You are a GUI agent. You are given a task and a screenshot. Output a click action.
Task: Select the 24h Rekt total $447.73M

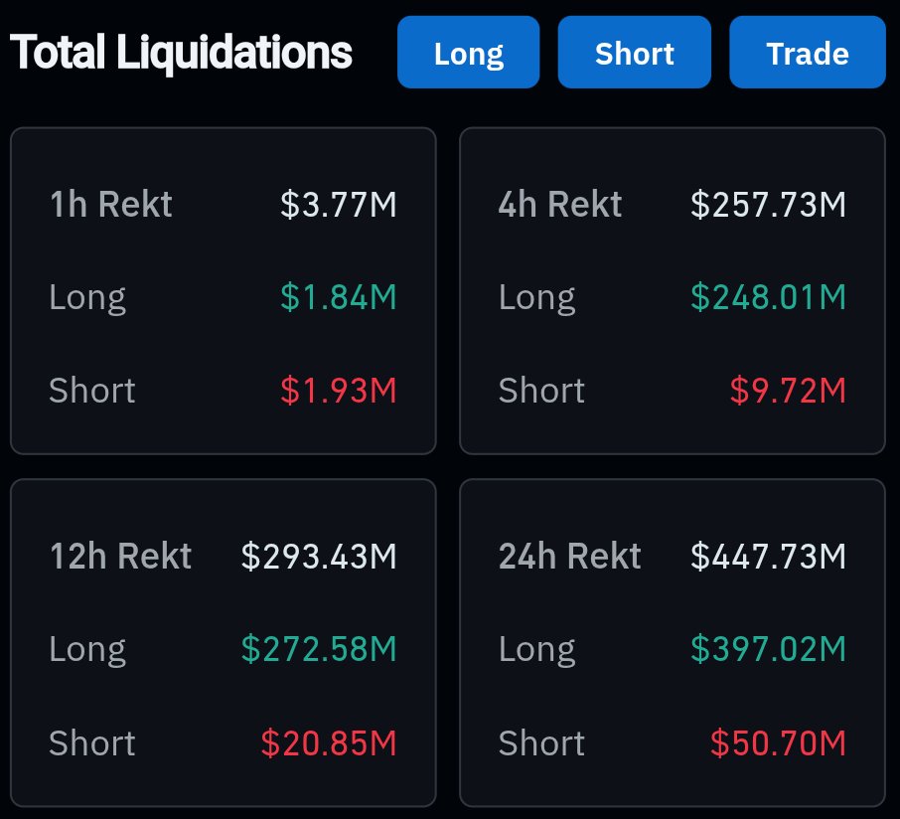768,556
